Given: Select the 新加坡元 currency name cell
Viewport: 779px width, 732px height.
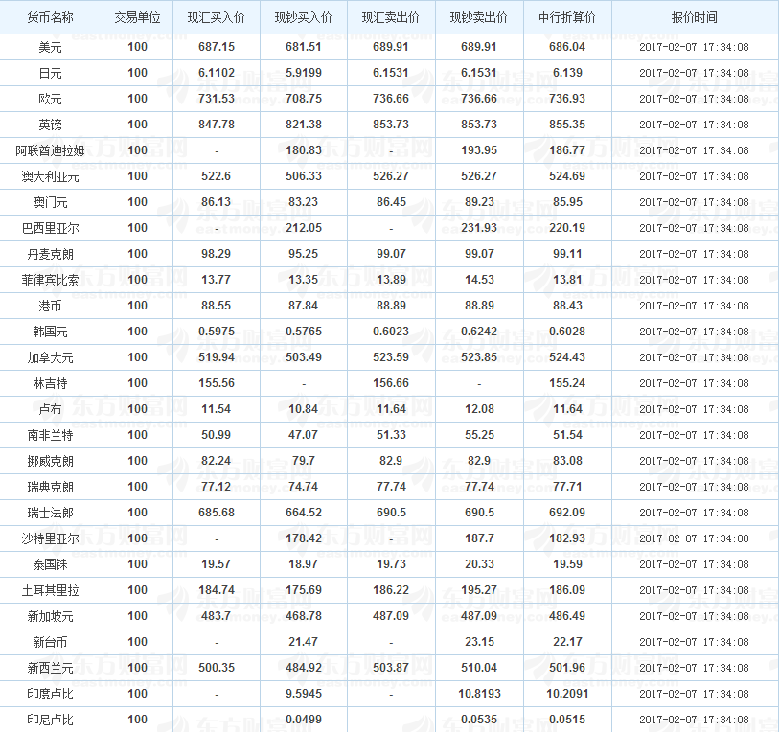Looking at the screenshot, I should click(x=51, y=616).
